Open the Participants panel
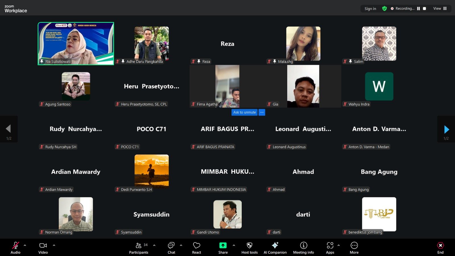Image resolution: width=455 pixels, height=256 pixels. click(138, 245)
